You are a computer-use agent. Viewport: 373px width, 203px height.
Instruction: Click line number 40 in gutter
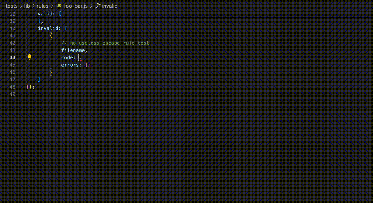[x=13, y=29]
